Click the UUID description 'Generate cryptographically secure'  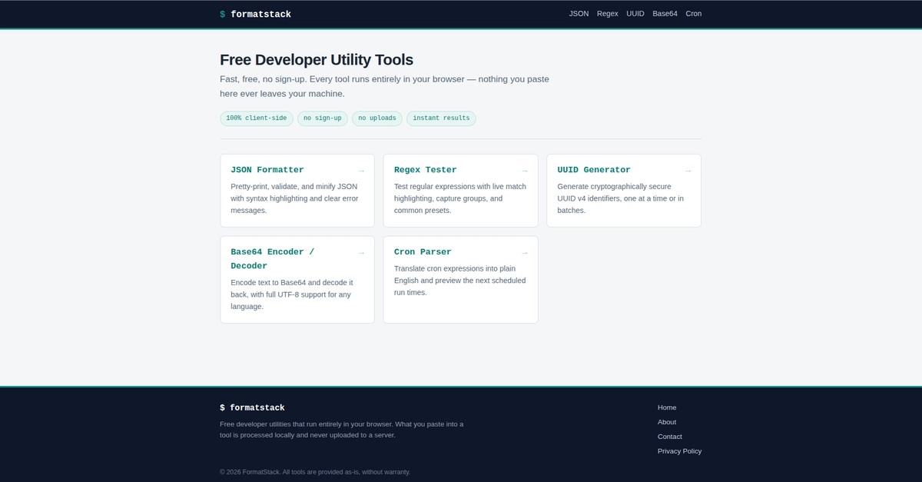point(614,186)
